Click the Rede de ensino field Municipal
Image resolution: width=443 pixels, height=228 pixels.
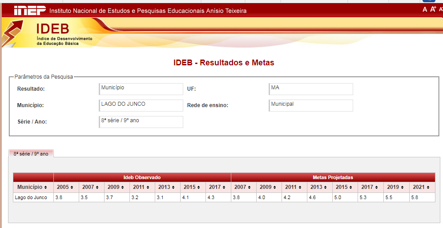[x=311, y=105]
